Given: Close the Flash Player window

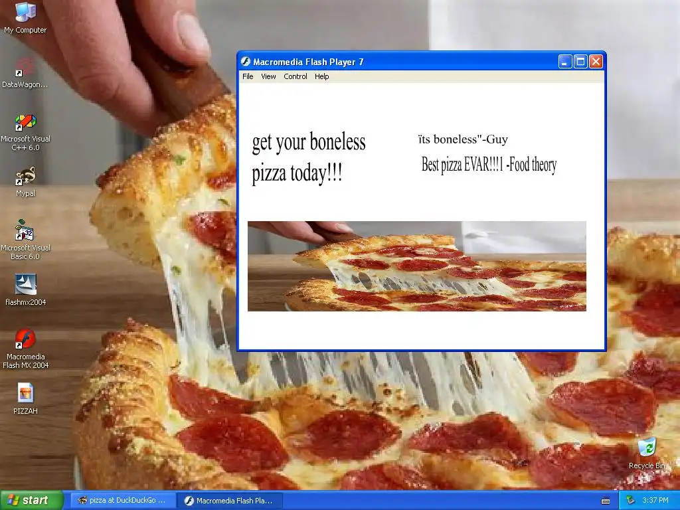Looking at the screenshot, I should [x=596, y=62].
